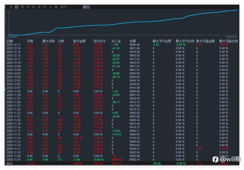Viewport: 244px width, 170px height.
Task: Click the total lots 16.26
Action: click(x=31, y=163)
